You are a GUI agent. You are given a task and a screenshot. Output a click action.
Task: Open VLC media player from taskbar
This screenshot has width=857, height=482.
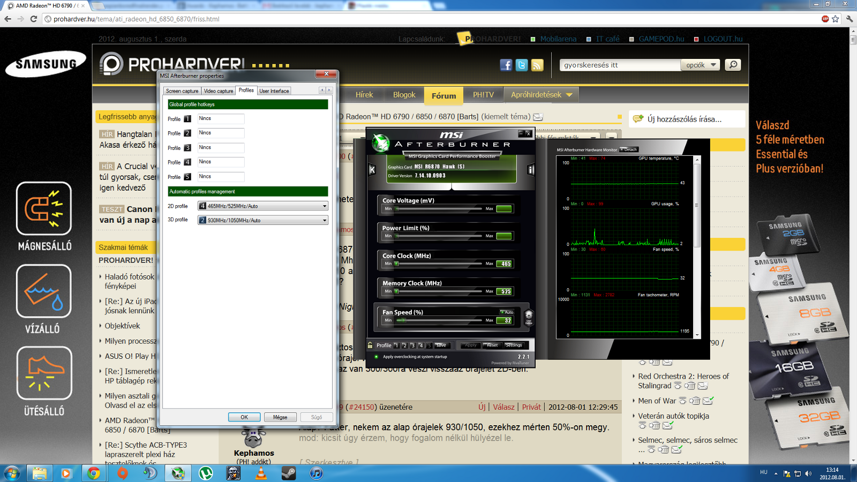(261, 473)
